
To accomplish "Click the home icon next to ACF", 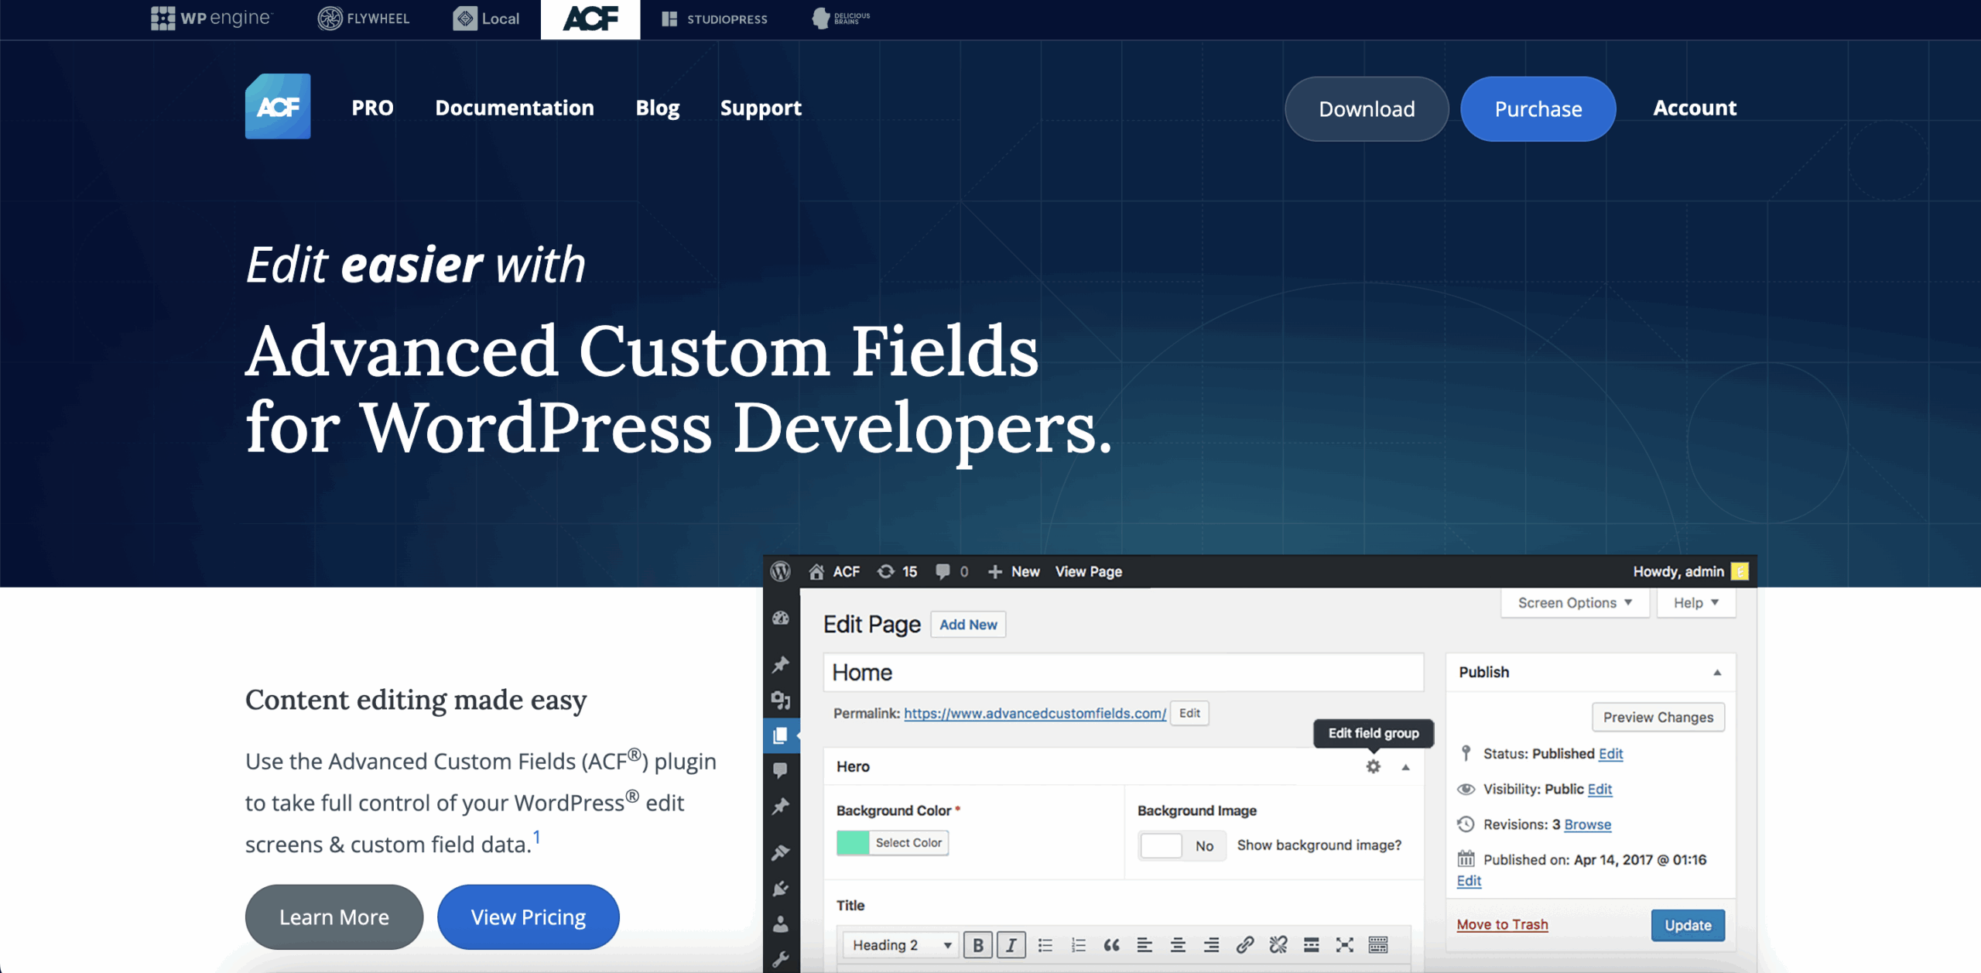I will pos(816,571).
